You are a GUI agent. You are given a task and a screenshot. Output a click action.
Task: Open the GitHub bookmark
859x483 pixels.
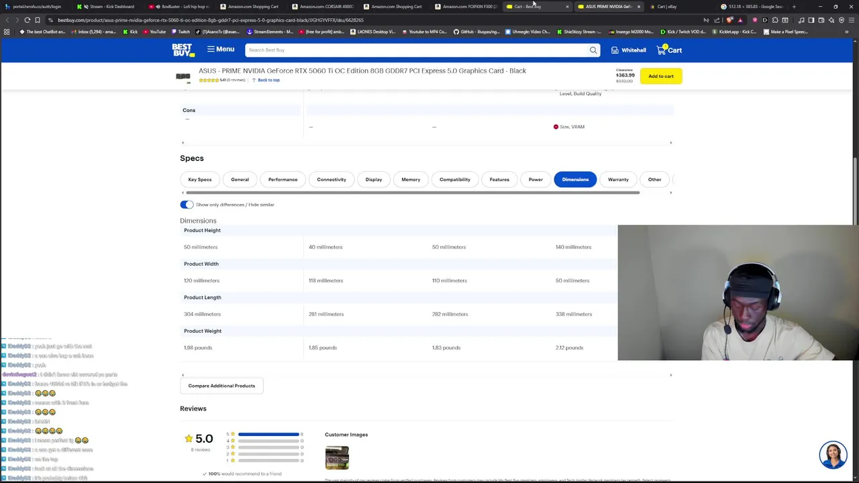[476, 32]
